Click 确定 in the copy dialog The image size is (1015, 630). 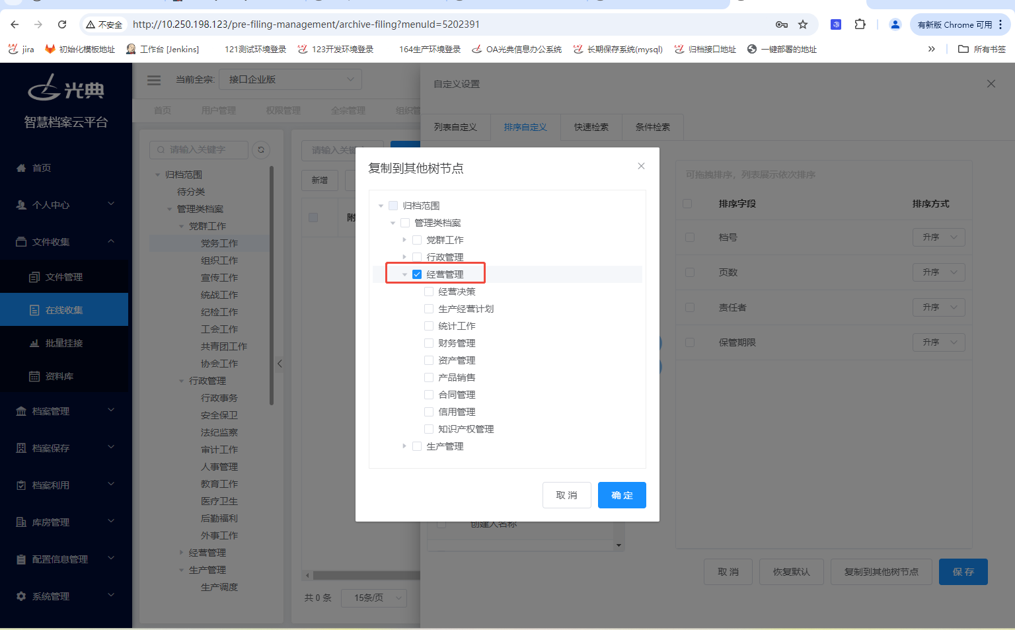[622, 495]
